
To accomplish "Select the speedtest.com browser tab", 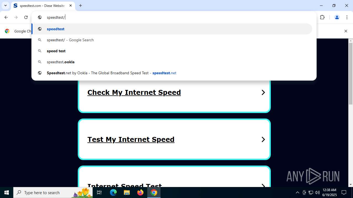I will tap(43, 5).
